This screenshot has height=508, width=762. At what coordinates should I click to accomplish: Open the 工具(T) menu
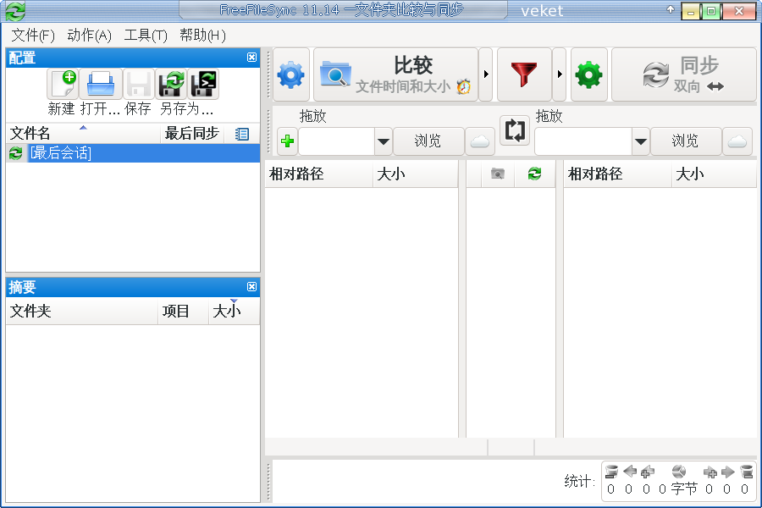[146, 35]
